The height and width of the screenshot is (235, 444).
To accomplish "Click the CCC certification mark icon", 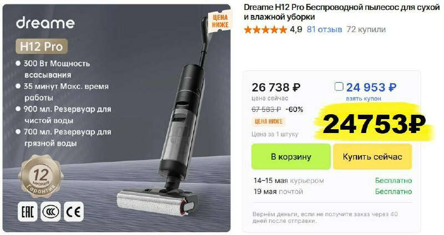I will click(51, 212).
